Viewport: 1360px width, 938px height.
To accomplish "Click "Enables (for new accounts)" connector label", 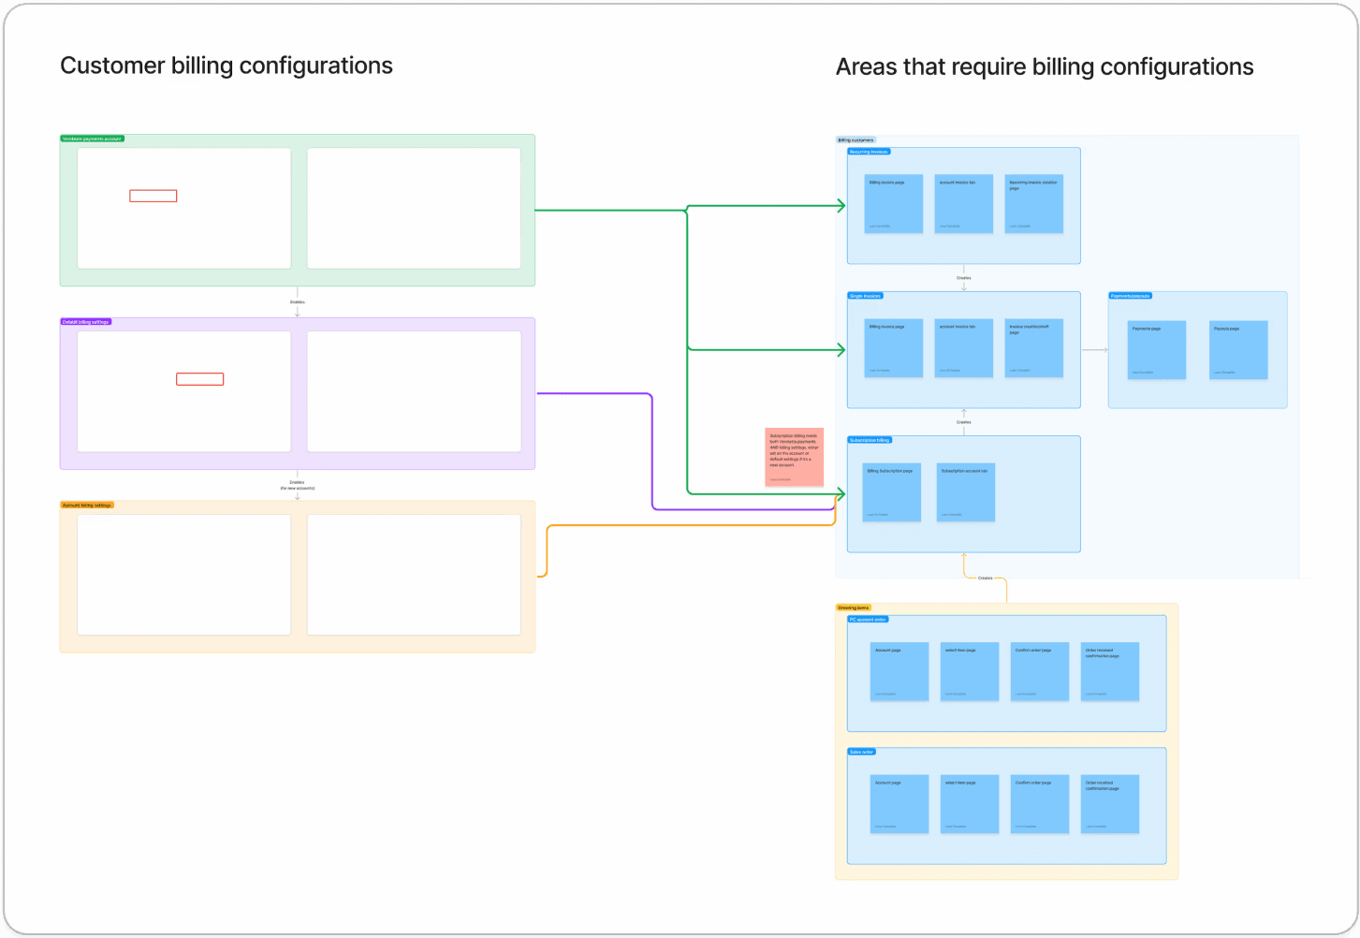I will point(298,486).
